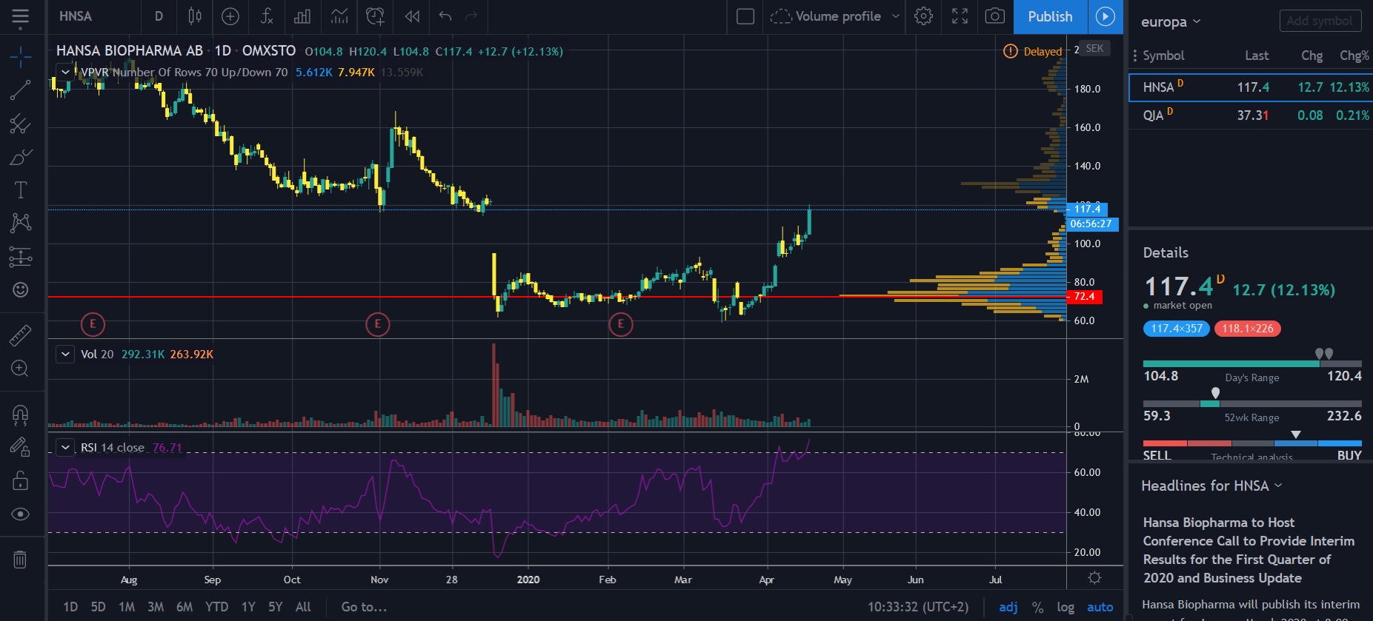
Task: Open the europa watchlist dropdown
Action: point(1171,22)
